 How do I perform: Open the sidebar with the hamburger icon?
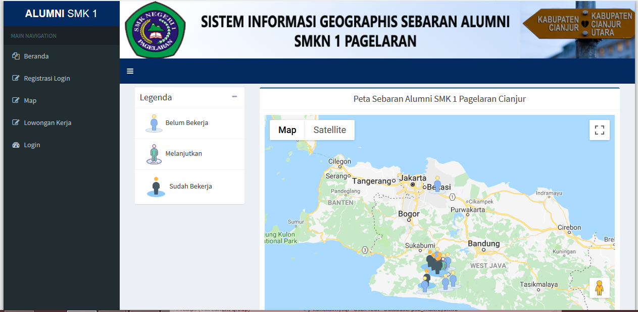[130, 71]
